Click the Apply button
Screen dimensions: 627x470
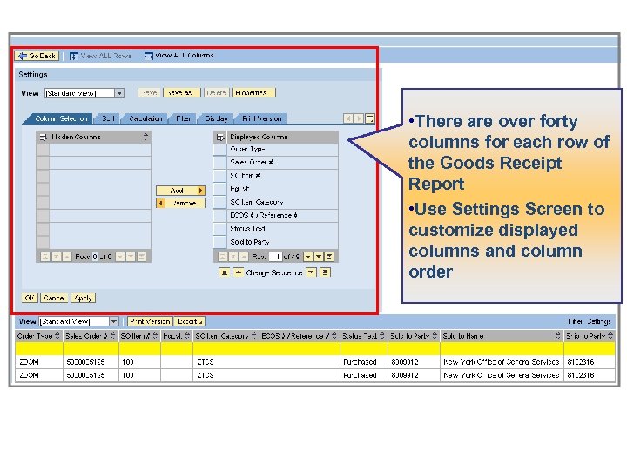(x=84, y=299)
